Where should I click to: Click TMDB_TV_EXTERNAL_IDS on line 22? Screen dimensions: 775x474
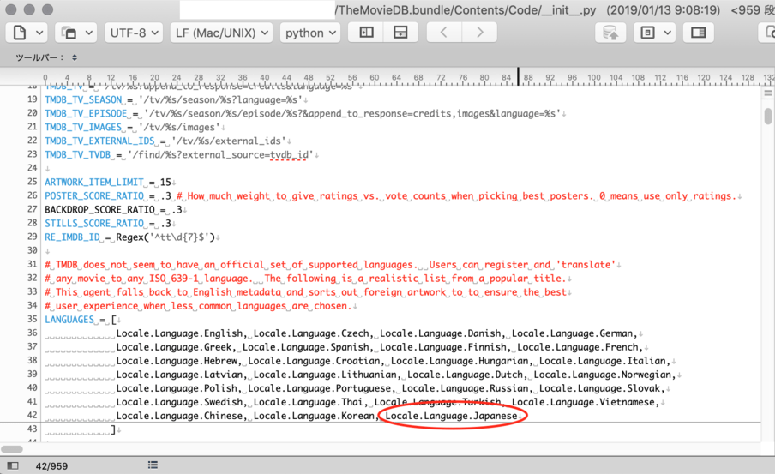click(99, 141)
